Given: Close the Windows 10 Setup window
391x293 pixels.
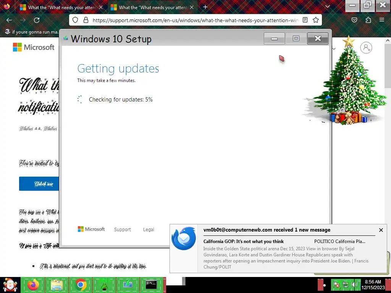Looking at the screenshot, I should [x=318, y=39].
